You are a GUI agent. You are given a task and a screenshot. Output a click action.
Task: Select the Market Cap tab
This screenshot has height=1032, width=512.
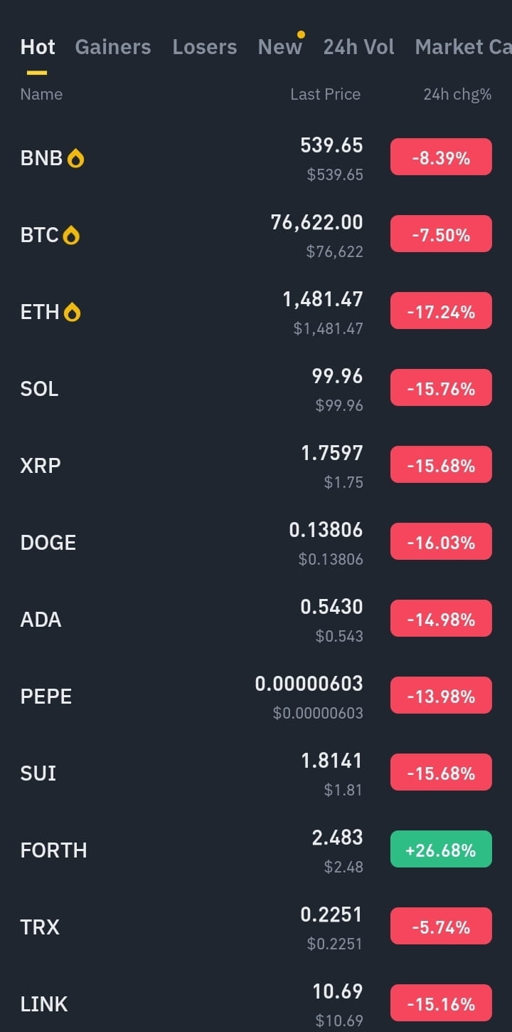pyautogui.click(x=463, y=47)
